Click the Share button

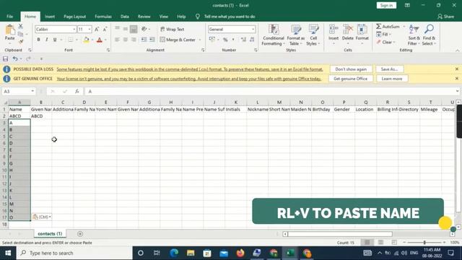(x=446, y=17)
